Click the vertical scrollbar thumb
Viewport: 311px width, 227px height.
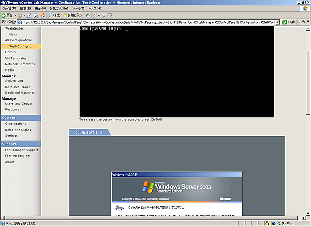point(308,82)
